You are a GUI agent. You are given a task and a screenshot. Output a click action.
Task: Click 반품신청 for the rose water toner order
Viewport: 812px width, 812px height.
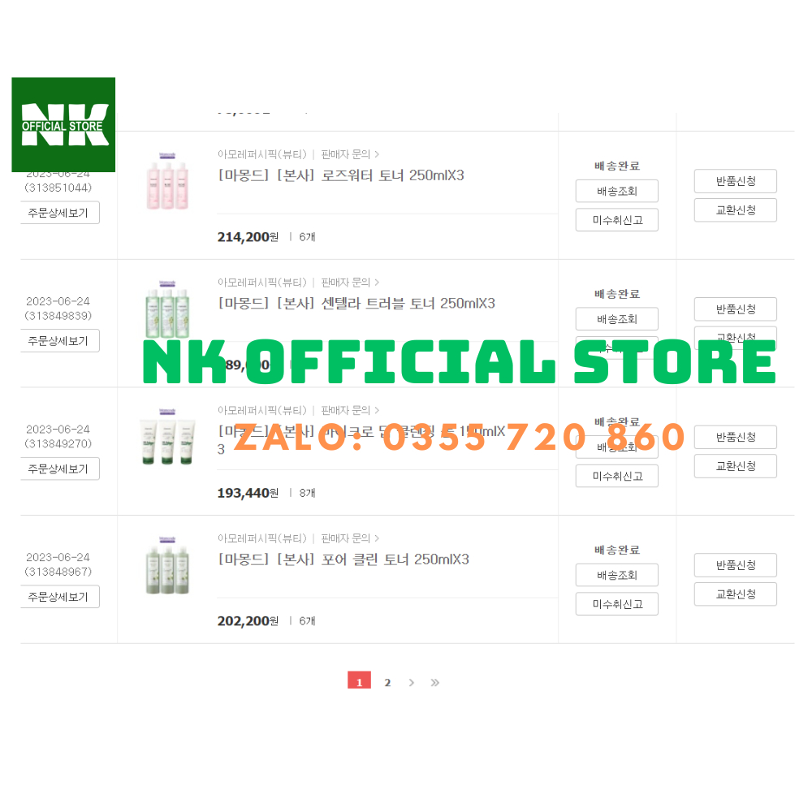coord(736,181)
